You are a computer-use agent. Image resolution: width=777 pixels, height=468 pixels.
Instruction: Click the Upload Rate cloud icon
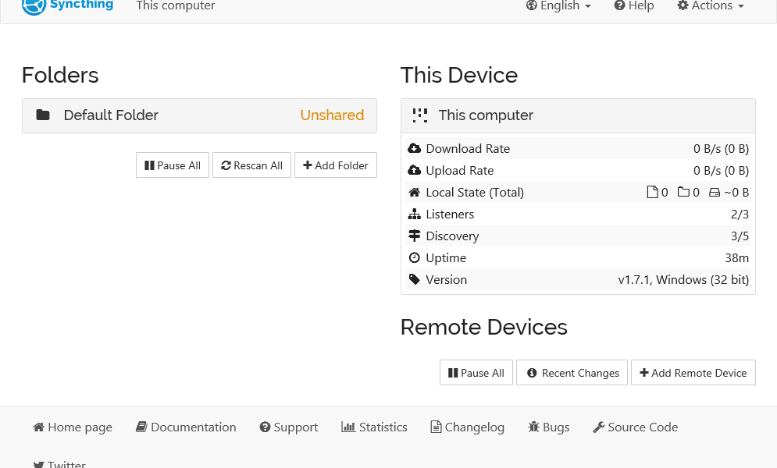pos(415,171)
